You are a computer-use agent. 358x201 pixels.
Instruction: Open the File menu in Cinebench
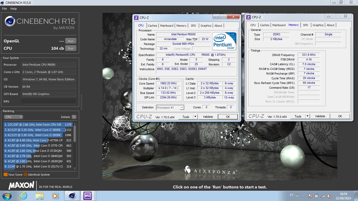[4, 9]
